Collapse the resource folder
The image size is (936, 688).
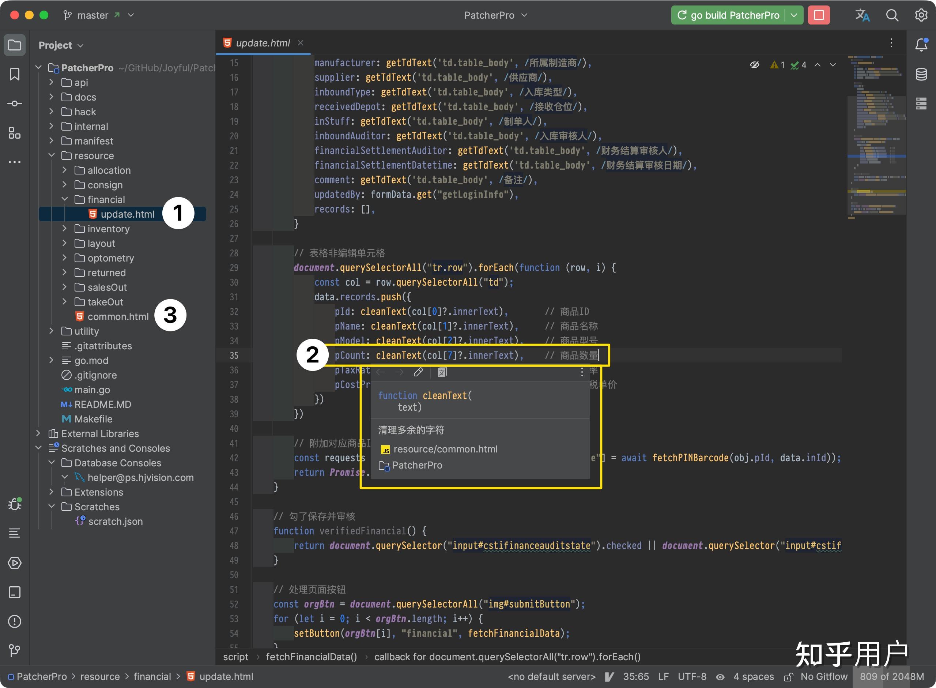[x=51, y=155]
